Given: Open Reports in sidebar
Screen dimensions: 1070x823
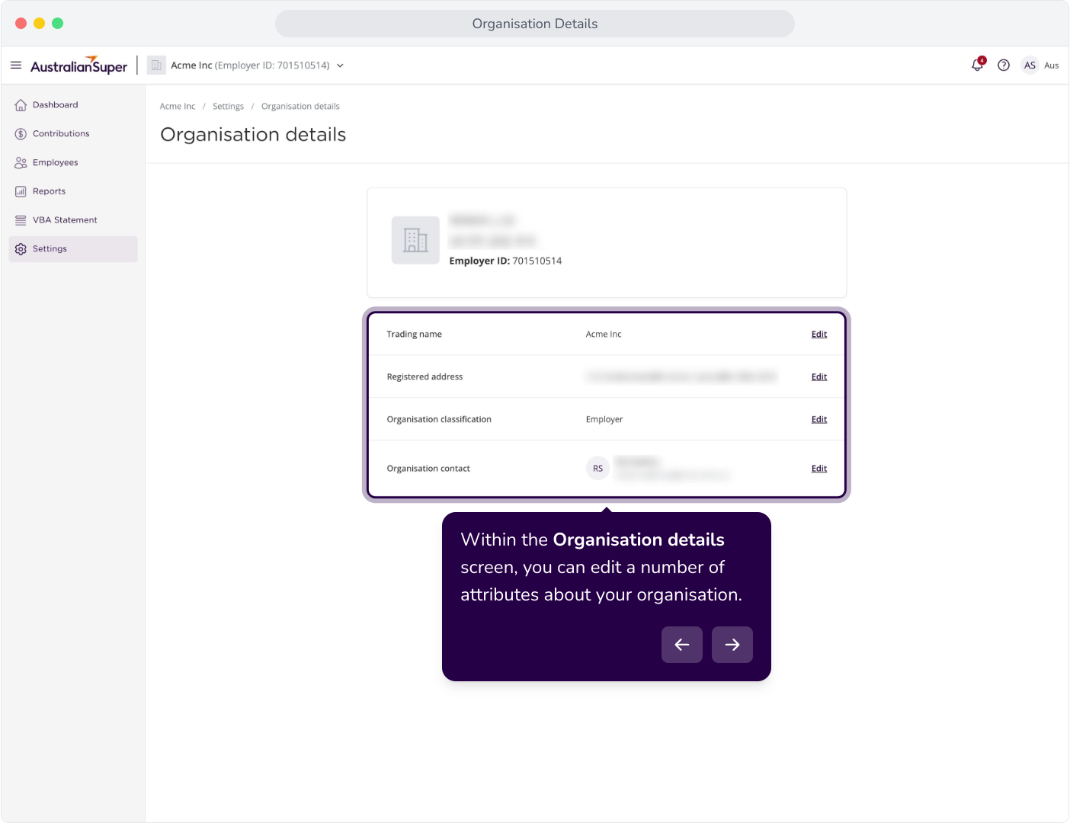Looking at the screenshot, I should pos(73,191).
